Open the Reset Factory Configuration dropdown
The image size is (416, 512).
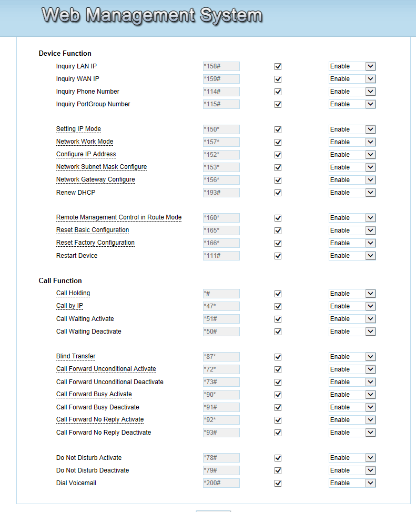pos(352,243)
